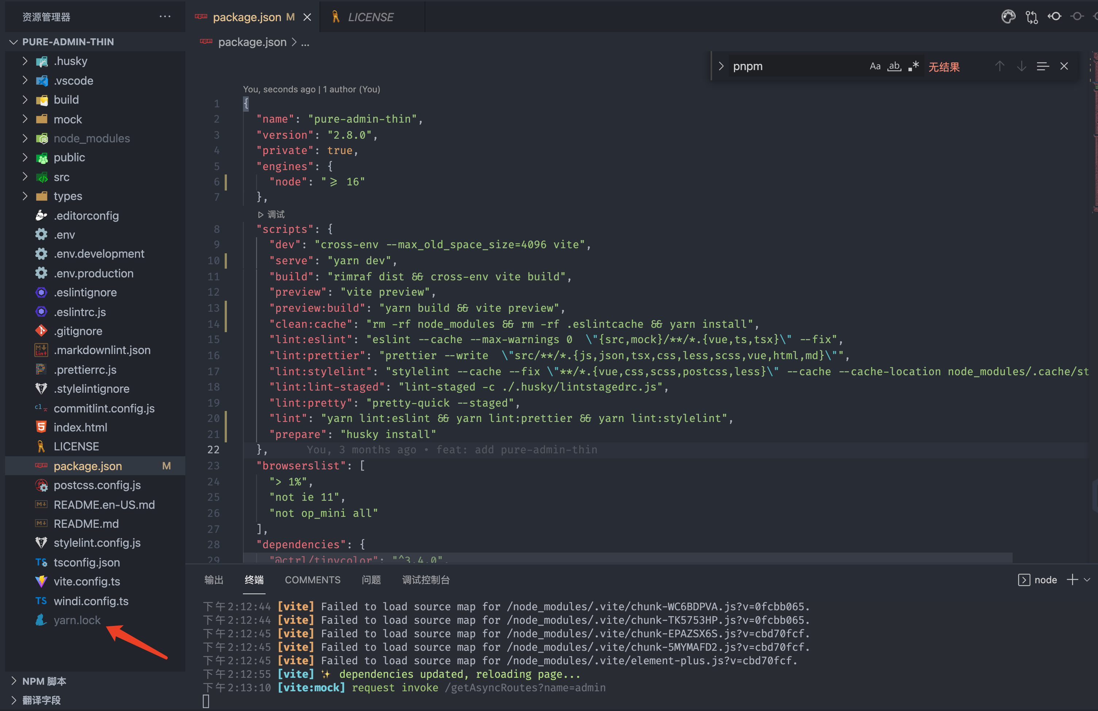The height and width of the screenshot is (711, 1098).
Task: Click the palette icon in editor toolbar
Action: point(1009,17)
